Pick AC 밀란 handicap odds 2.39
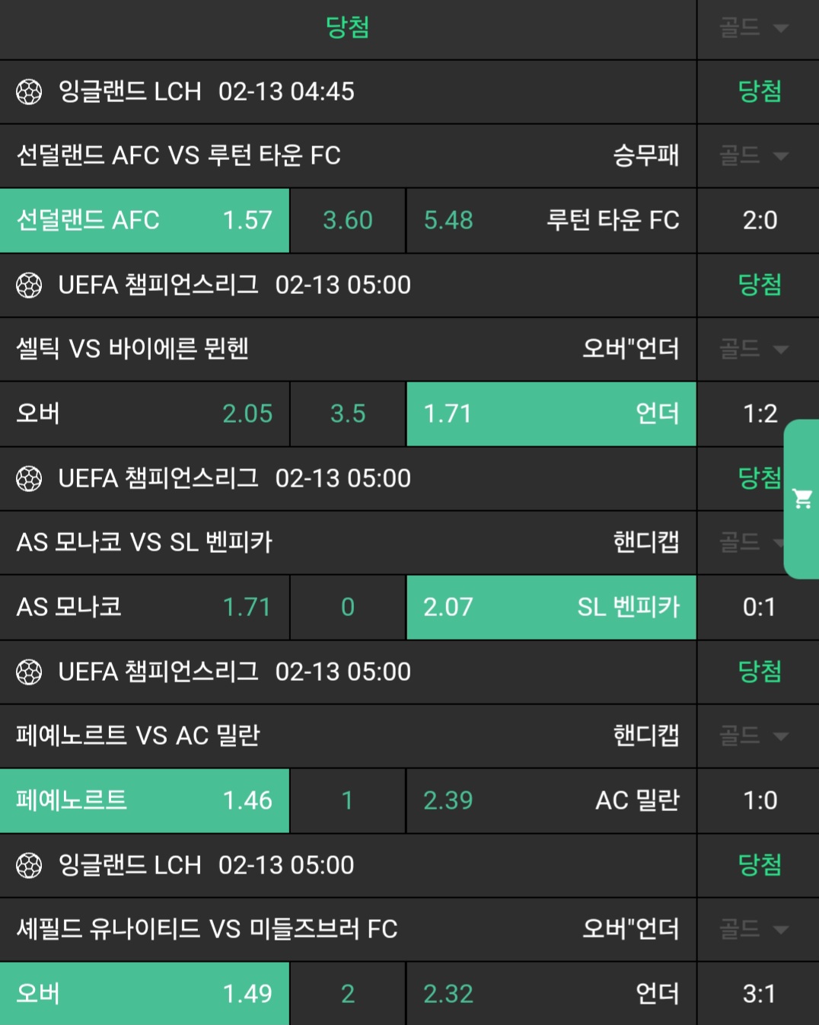The image size is (819, 1025). 551,801
